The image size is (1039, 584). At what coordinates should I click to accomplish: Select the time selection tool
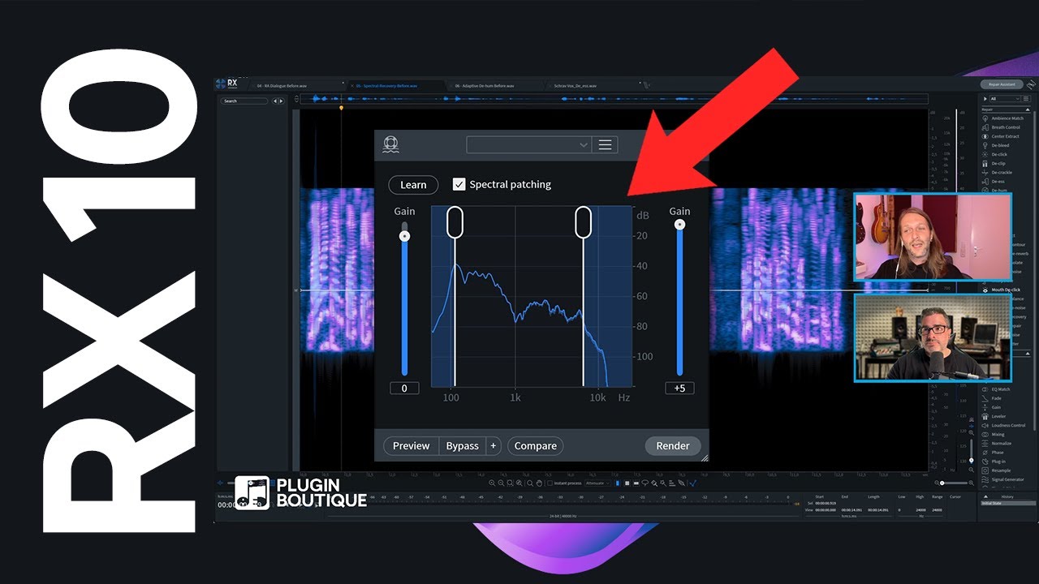[x=618, y=483]
